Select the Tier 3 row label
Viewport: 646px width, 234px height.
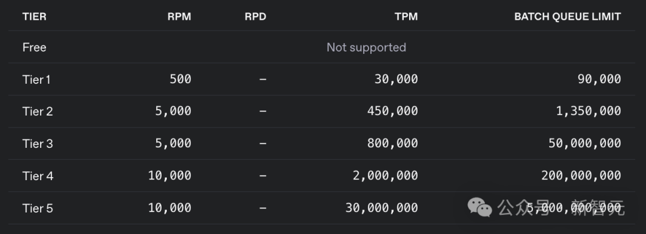(38, 144)
